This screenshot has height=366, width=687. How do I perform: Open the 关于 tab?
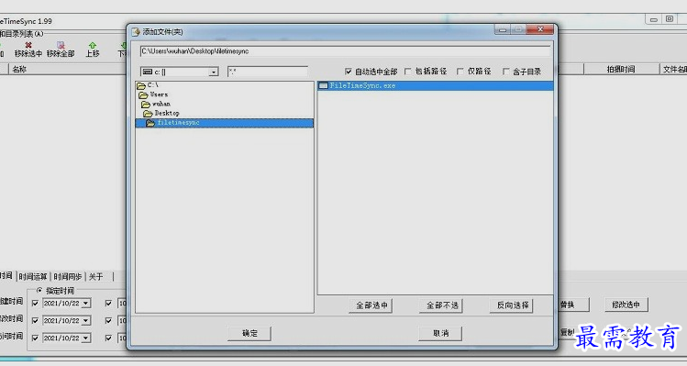tap(96, 277)
